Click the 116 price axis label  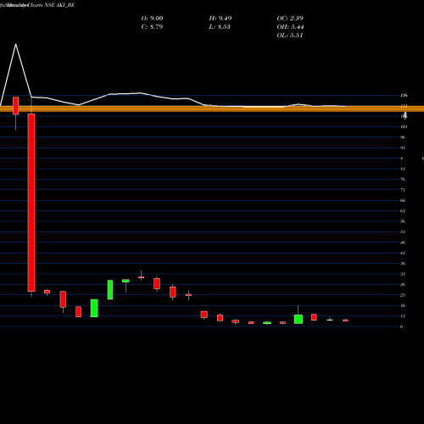[404, 95]
